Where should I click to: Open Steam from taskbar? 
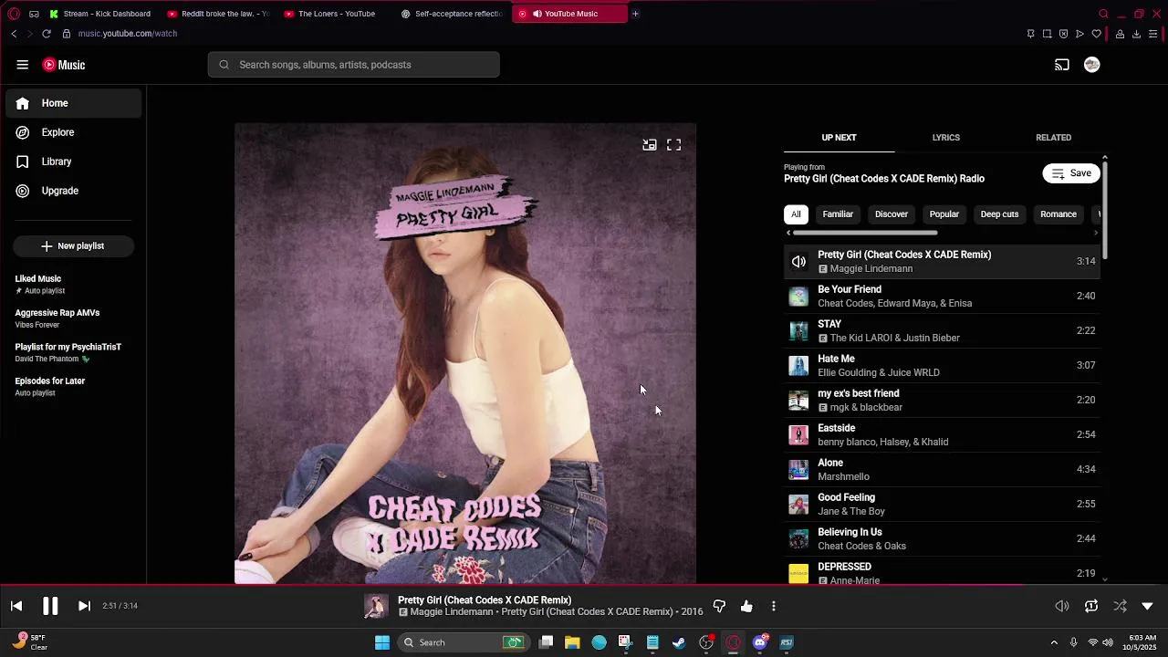679,642
